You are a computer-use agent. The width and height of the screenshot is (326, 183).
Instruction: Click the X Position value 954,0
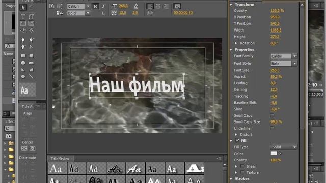(275, 17)
